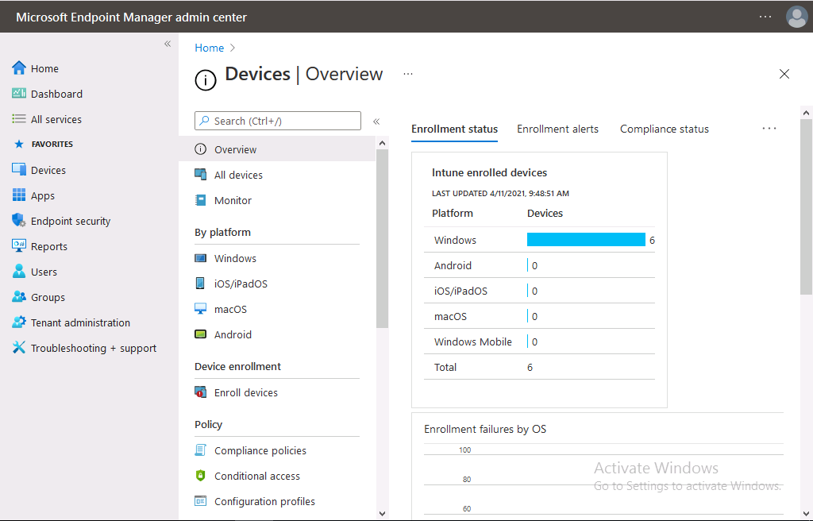The height and width of the screenshot is (521, 813).
Task: Show more tabs via the ellipsis
Action: pos(769,128)
